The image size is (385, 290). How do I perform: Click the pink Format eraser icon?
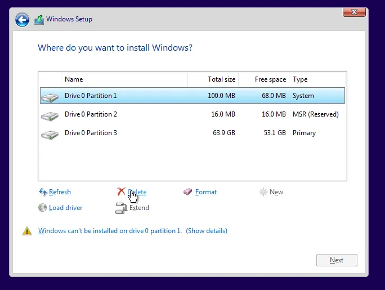click(x=188, y=192)
